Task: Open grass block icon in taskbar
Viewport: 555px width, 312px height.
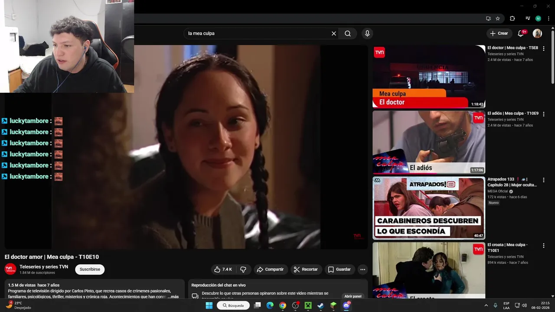Action: tap(333, 305)
